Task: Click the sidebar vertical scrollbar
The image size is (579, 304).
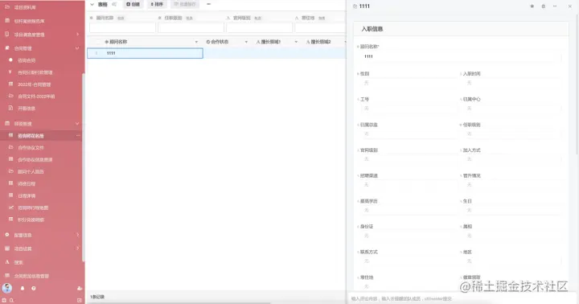Action: (x=83, y=167)
